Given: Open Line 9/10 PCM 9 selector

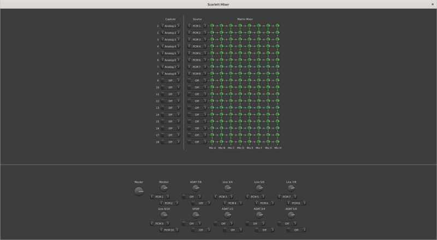Looking at the screenshot, I should (x=160, y=224).
